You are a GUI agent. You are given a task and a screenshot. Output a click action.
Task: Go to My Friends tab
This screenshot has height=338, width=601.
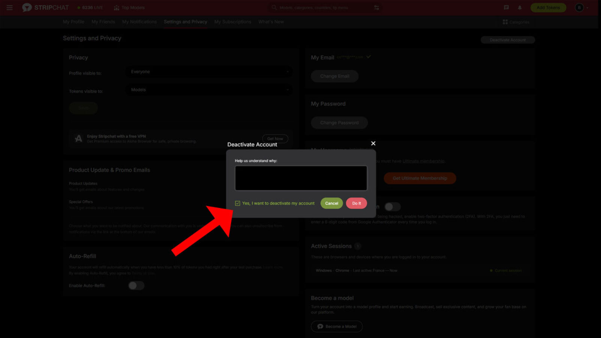coord(103,22)
